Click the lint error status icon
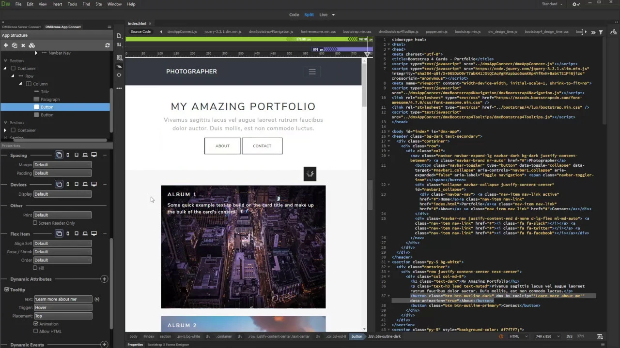This screenshot has height=348, width=620. click(x=501, y=336)
